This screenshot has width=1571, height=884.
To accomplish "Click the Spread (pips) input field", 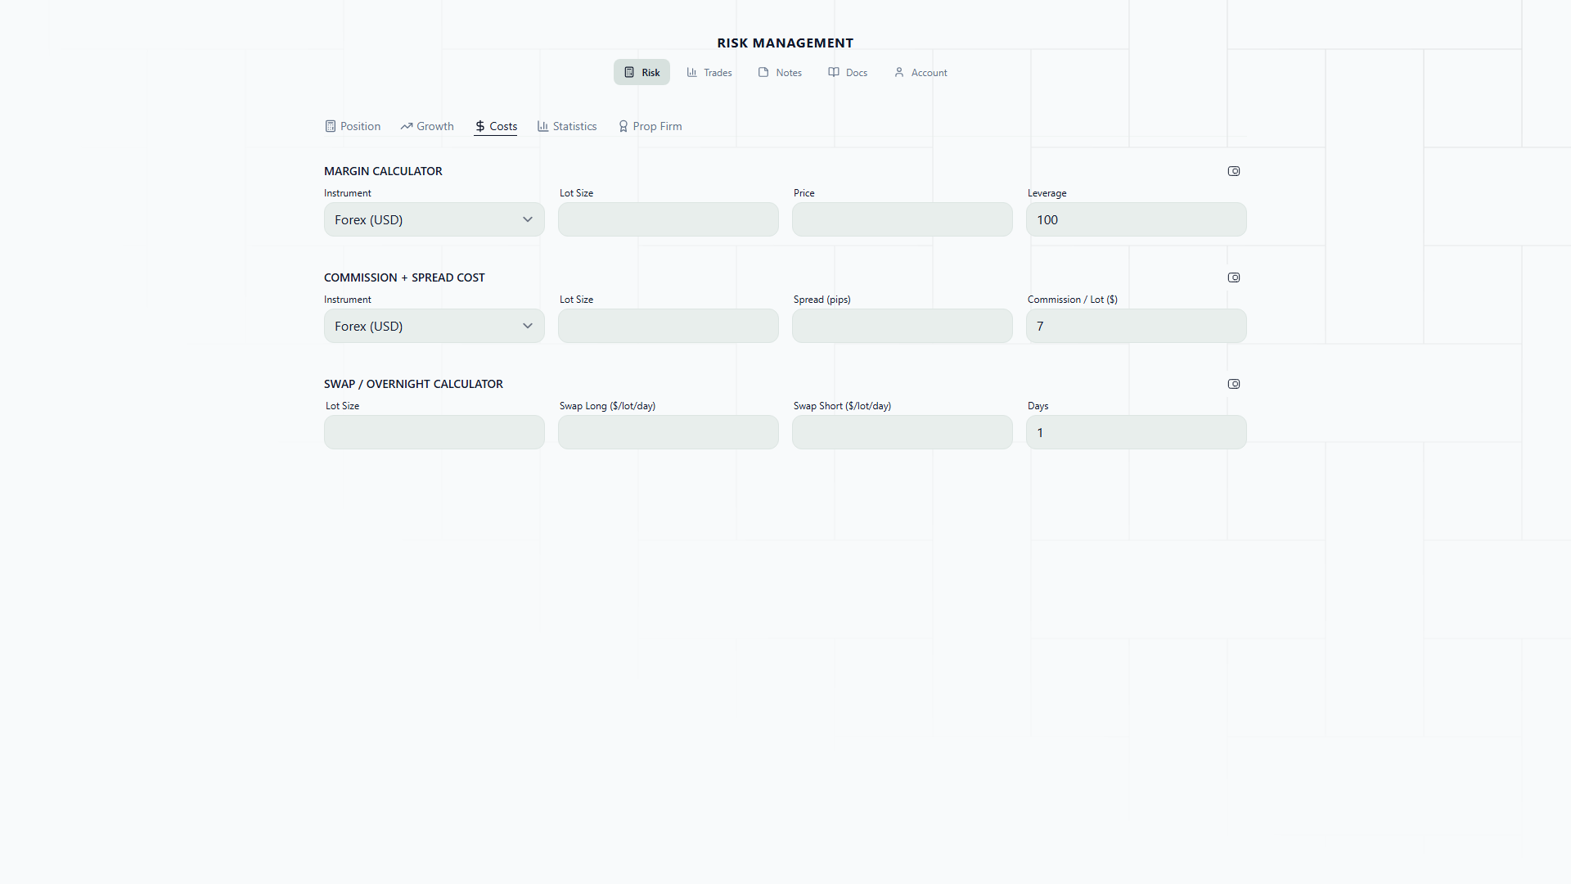I will pos(902,327).
